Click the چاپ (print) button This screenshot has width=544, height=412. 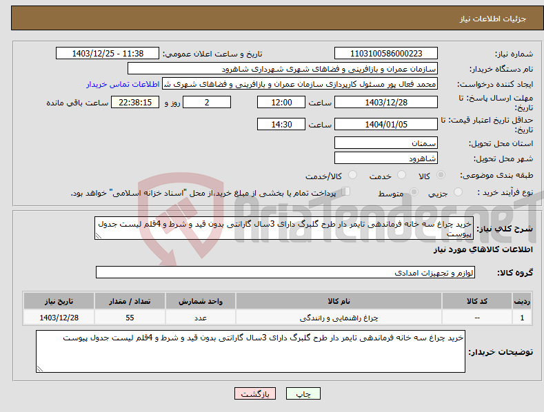[x=303, y=393]
